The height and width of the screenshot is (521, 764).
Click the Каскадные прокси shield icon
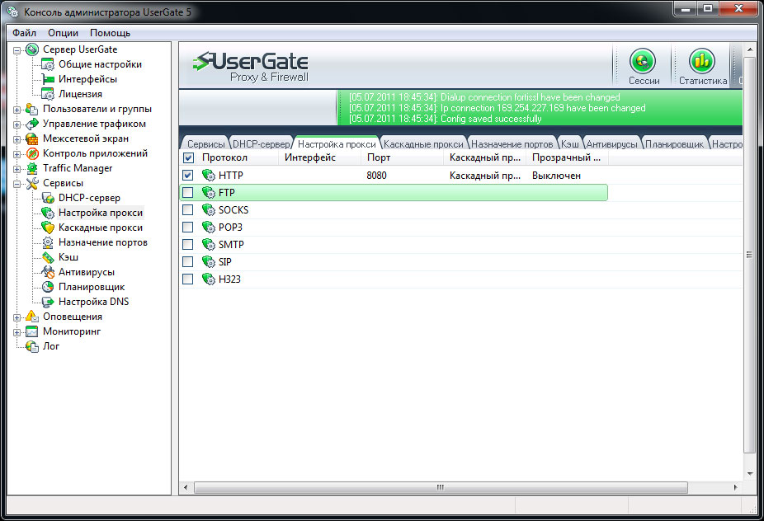(x=48, y=228)
